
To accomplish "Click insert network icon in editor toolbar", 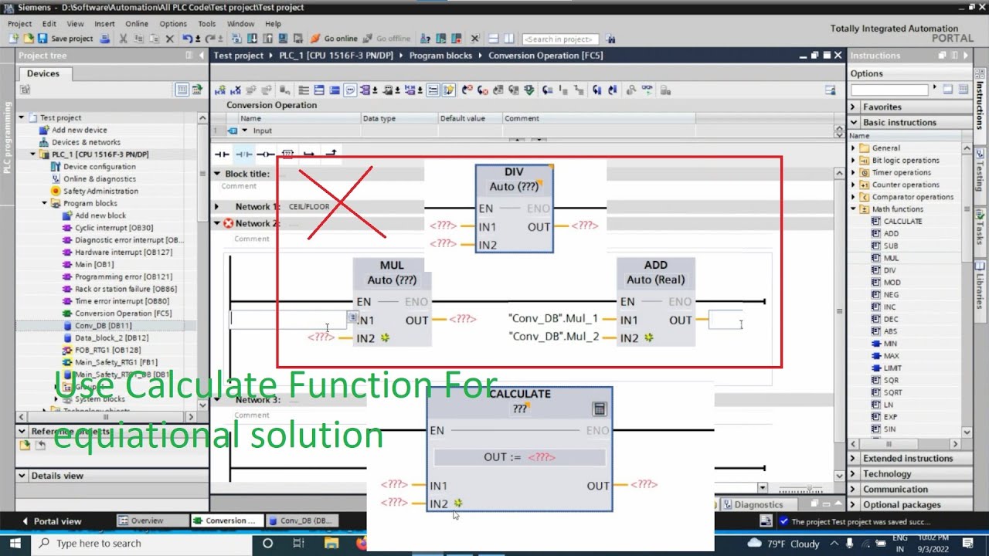I will point(220,90).
